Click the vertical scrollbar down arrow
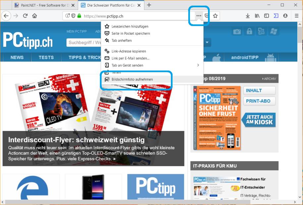The image size is (303, 205). coord(300,197)
